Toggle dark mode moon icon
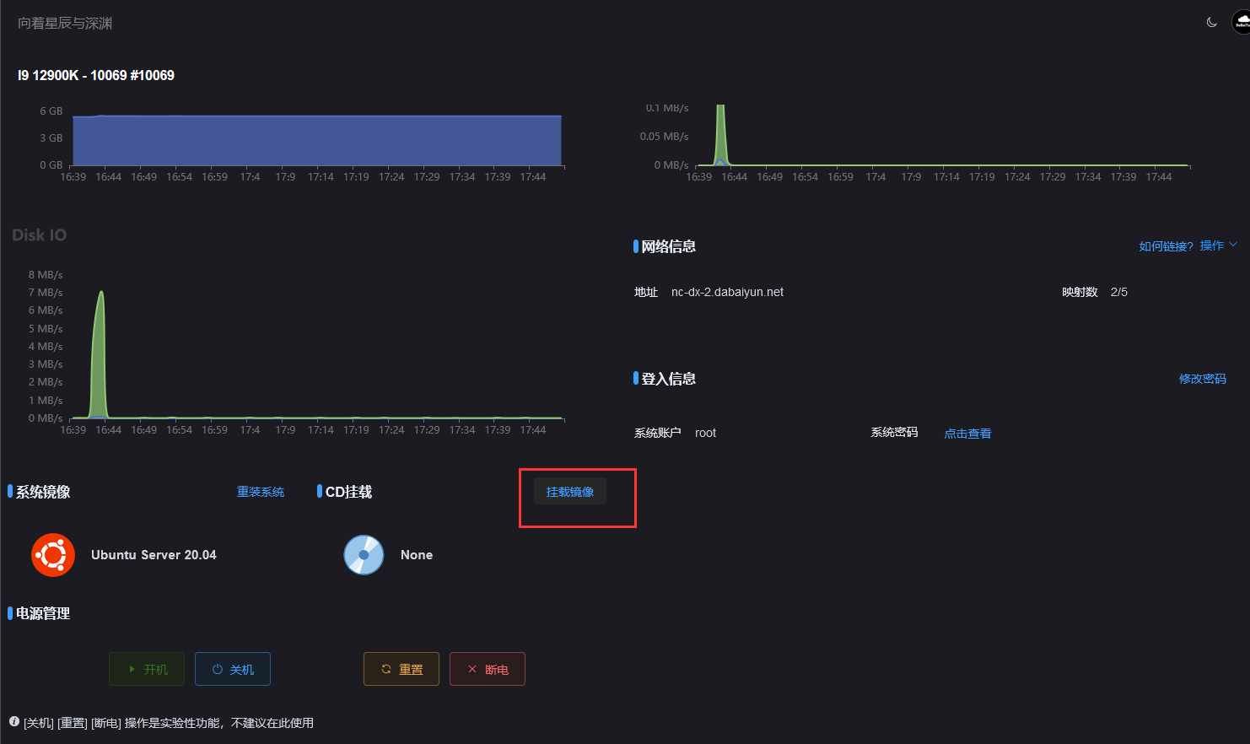This screenshot has height=744, width=1250. point(1212,23)
